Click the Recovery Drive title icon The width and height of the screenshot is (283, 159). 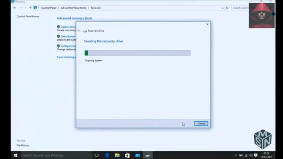point(85,31)
